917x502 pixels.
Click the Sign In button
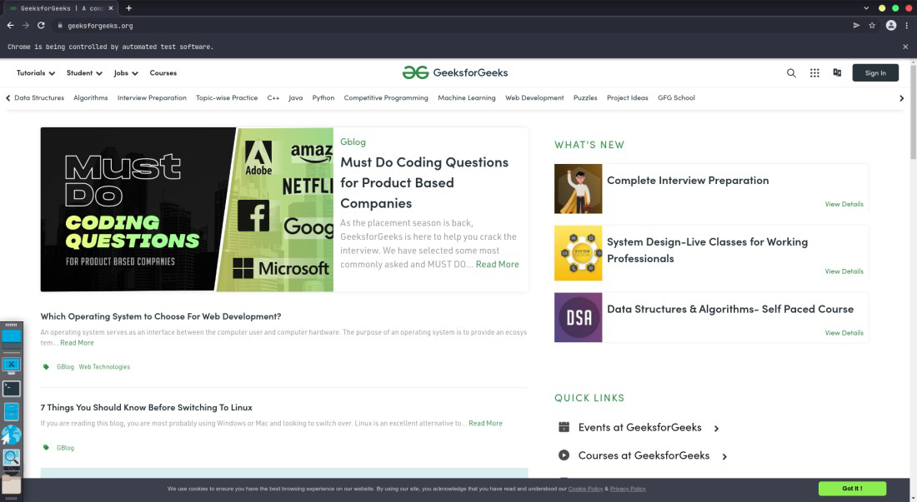[875, 73]
